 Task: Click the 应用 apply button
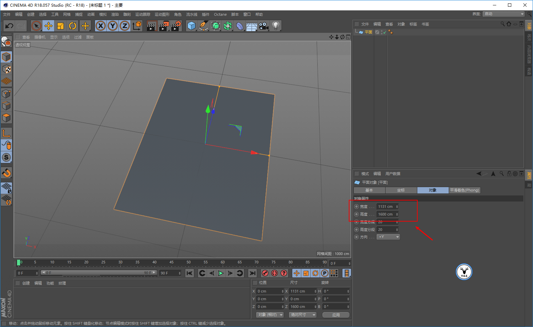pyautogui.click(x=336, y=315)
